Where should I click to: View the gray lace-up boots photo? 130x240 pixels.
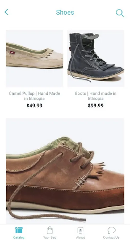tap(96, 59)
